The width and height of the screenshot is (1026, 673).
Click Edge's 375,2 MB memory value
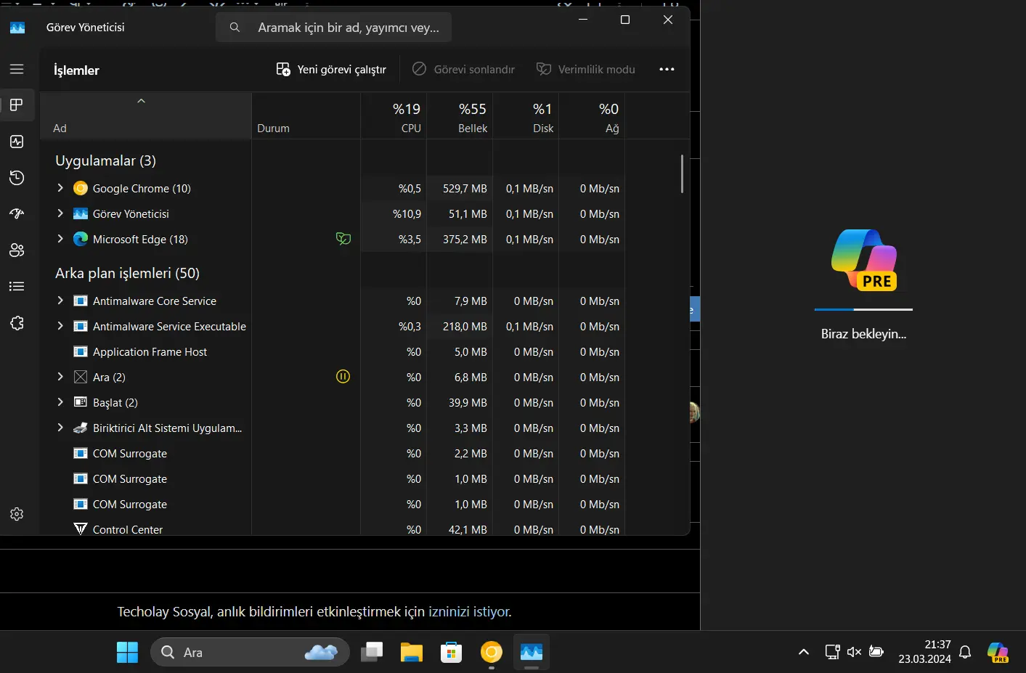(465, 239)
